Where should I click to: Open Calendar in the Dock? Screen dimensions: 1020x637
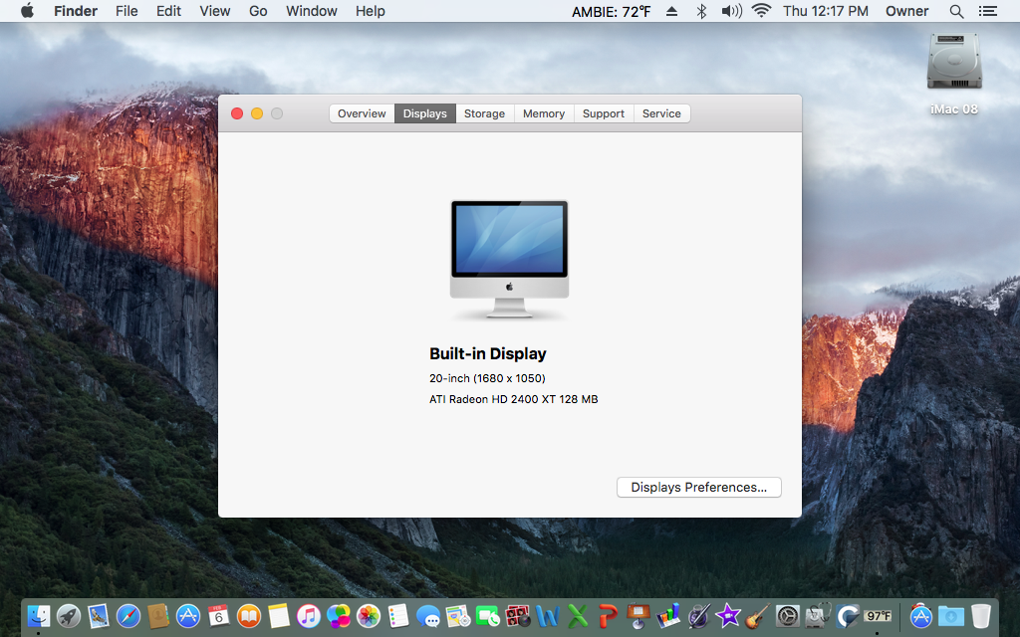coord(218,615)
